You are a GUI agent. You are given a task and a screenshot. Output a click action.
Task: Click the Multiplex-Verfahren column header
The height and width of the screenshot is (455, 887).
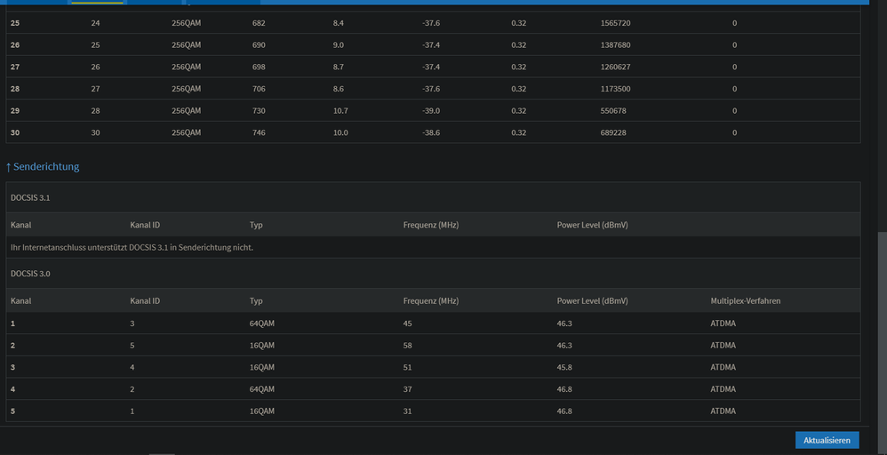pyautogui.click(x=746, y=301)
